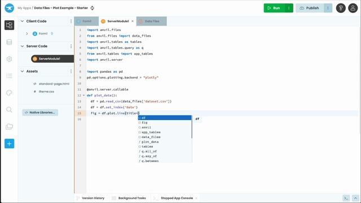Click the blue plus add button

point(9,144)
